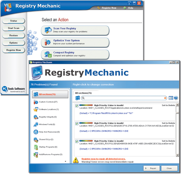
Task: Uncheck the i-Linker.exe problem checkbox
Action: 77,106
